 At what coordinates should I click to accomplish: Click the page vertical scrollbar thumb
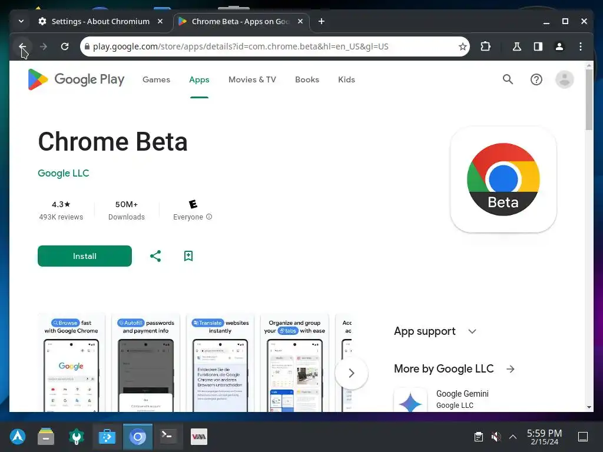pyautogui.click(x=589, y=100)
